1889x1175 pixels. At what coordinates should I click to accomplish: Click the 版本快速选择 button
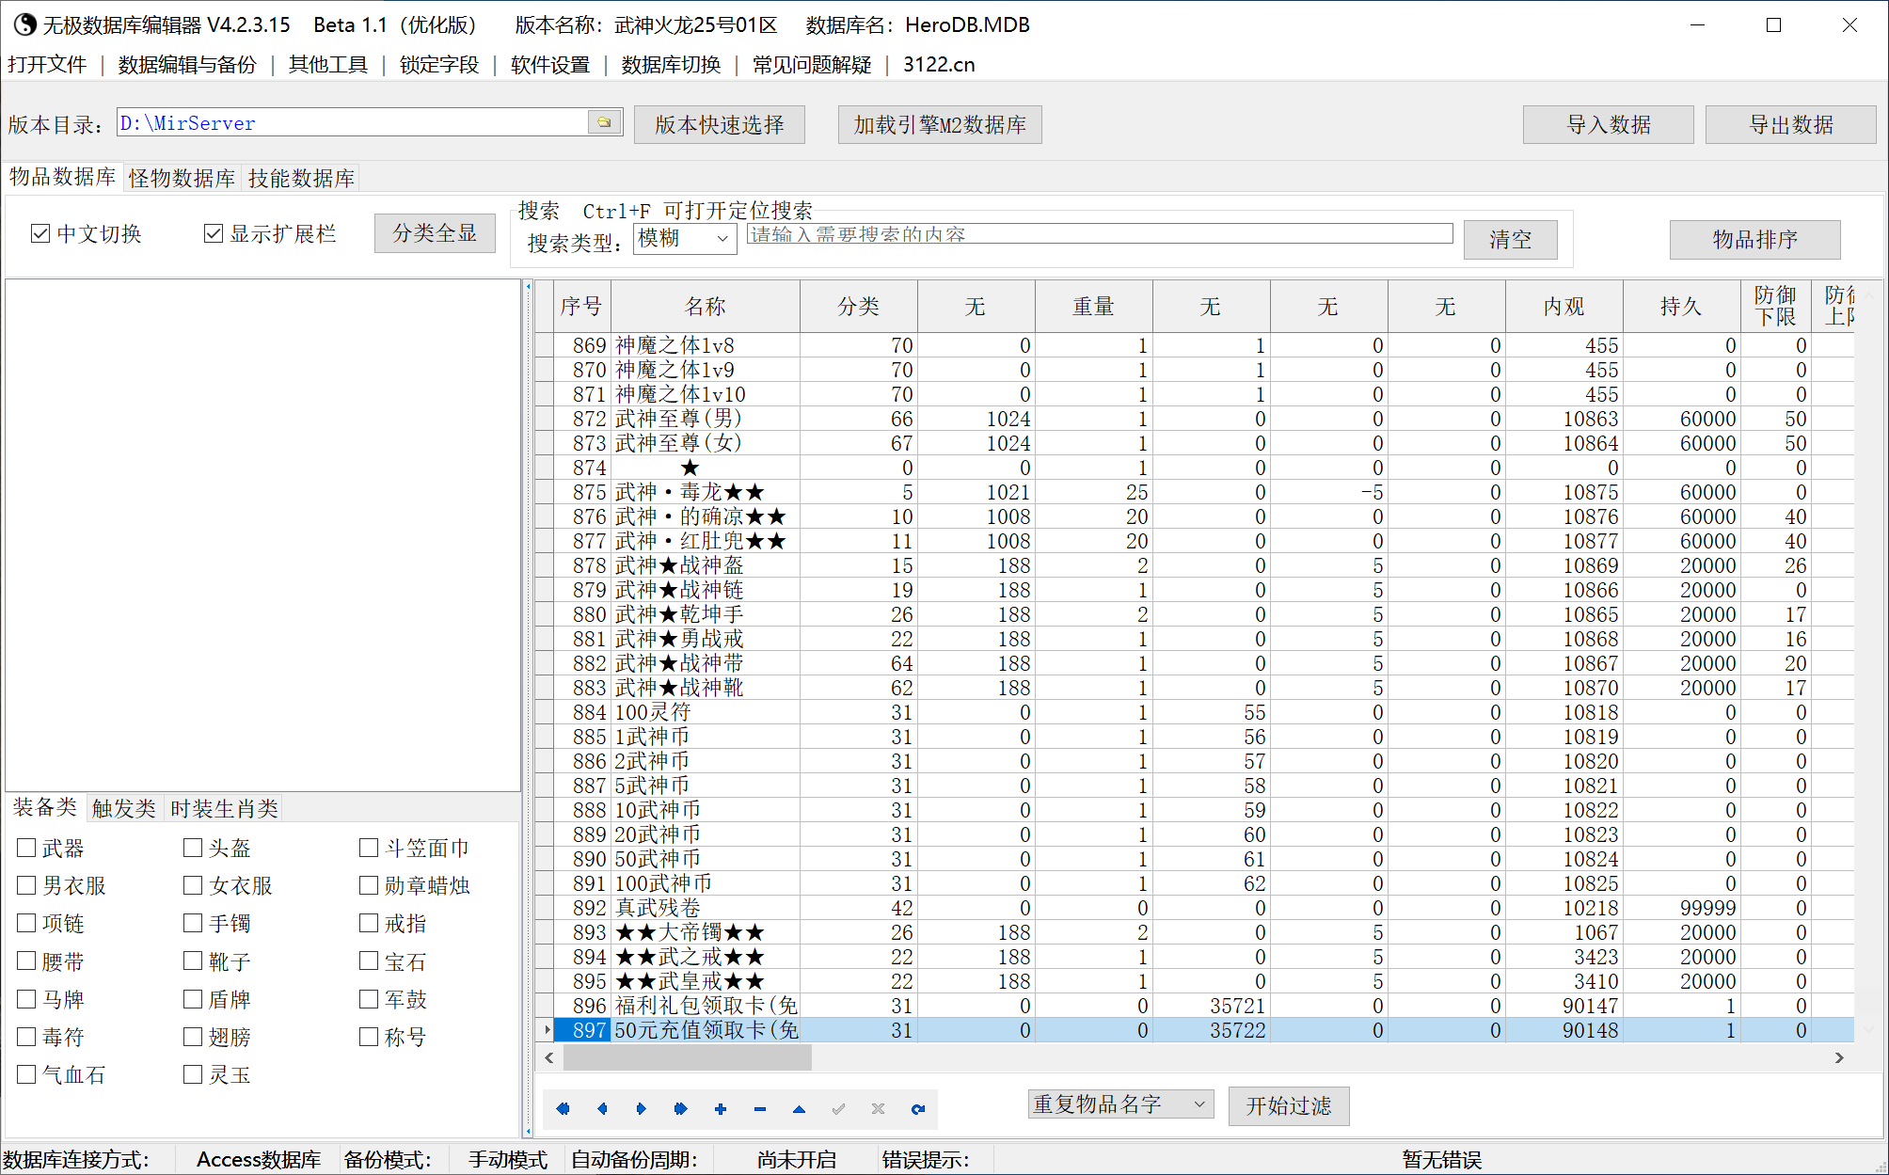pyautogui.click(x=720, y=124)
